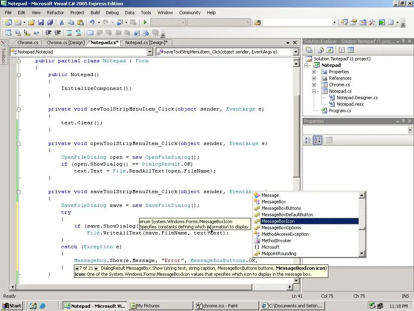Screen dimensions: 414x311
Task: Switch to the Chrome.cs [Design] tab
Action: coord(65,43)
